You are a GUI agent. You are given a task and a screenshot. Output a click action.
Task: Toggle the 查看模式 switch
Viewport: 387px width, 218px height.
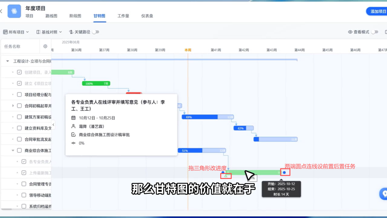point(375,32)
